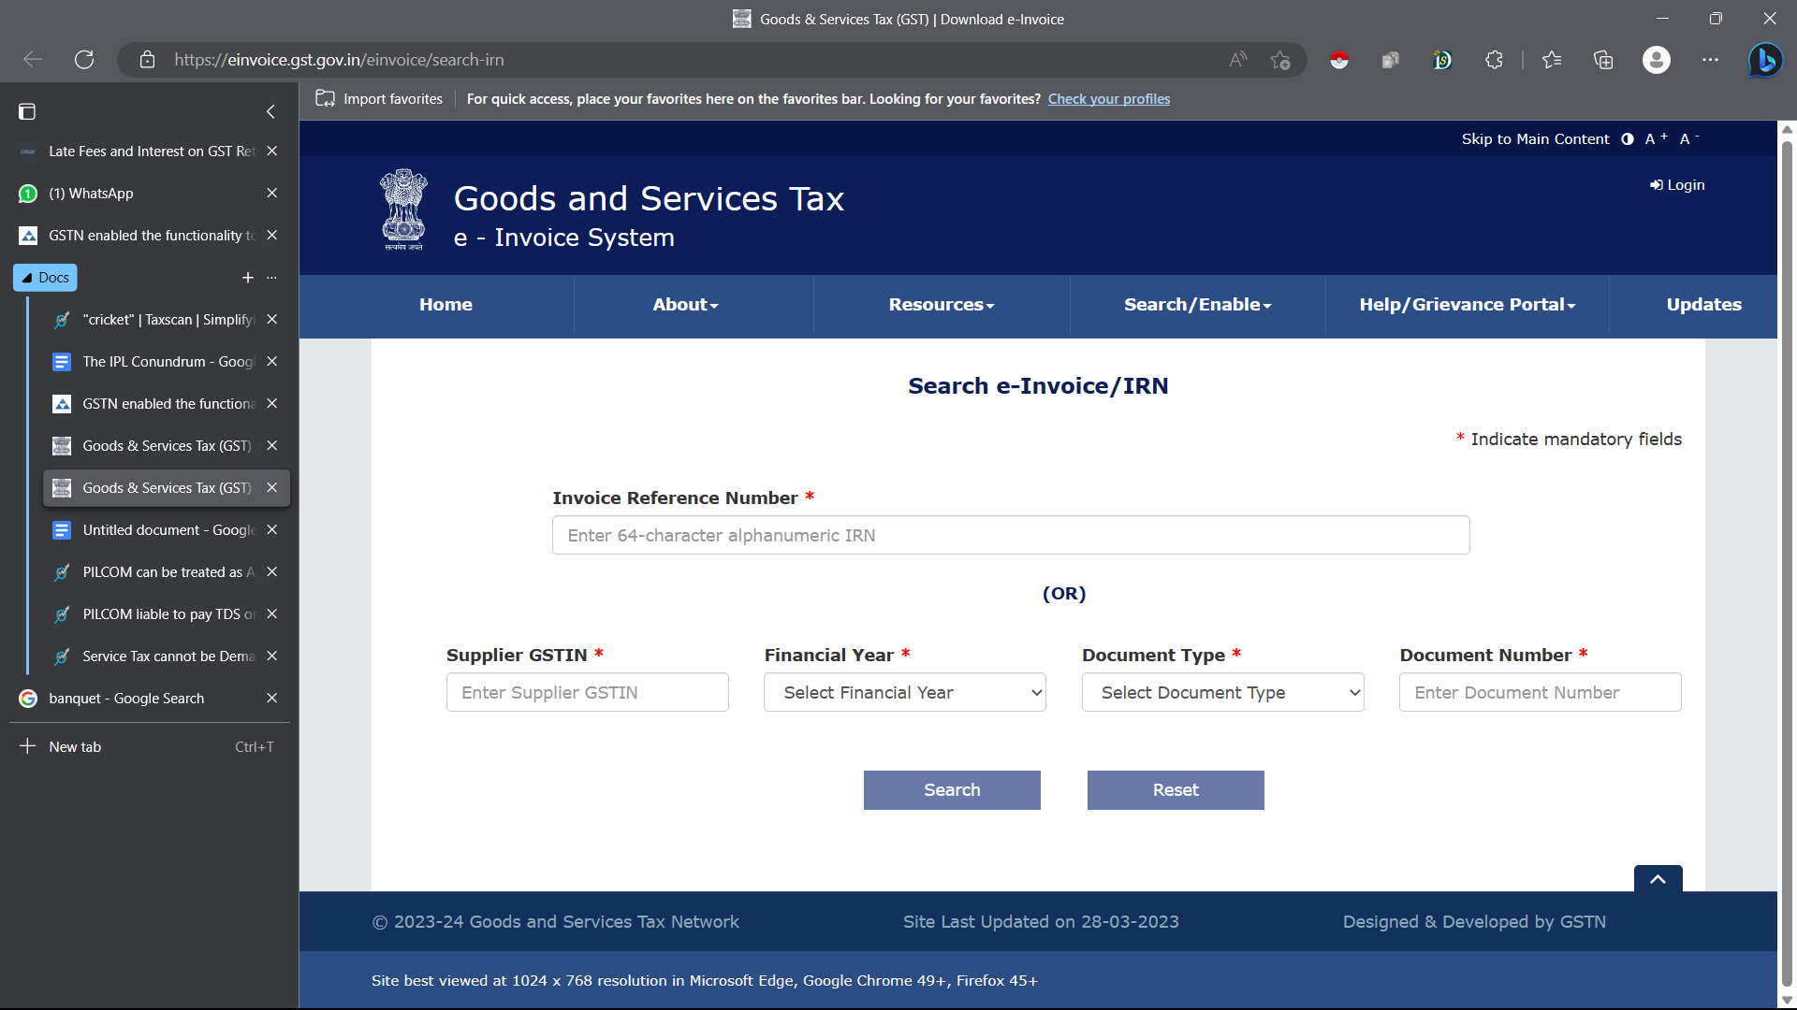Open the Updates menu item
This screenshot has height=1010, width=1797.
coord(1703,305)
